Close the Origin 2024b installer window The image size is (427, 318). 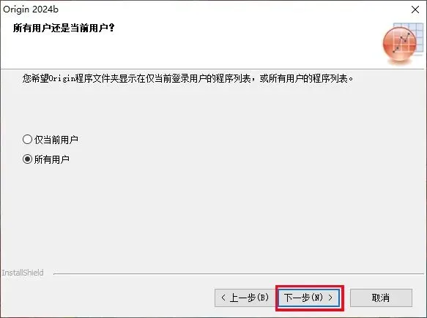pyautogui.click(x=415, y=10)
